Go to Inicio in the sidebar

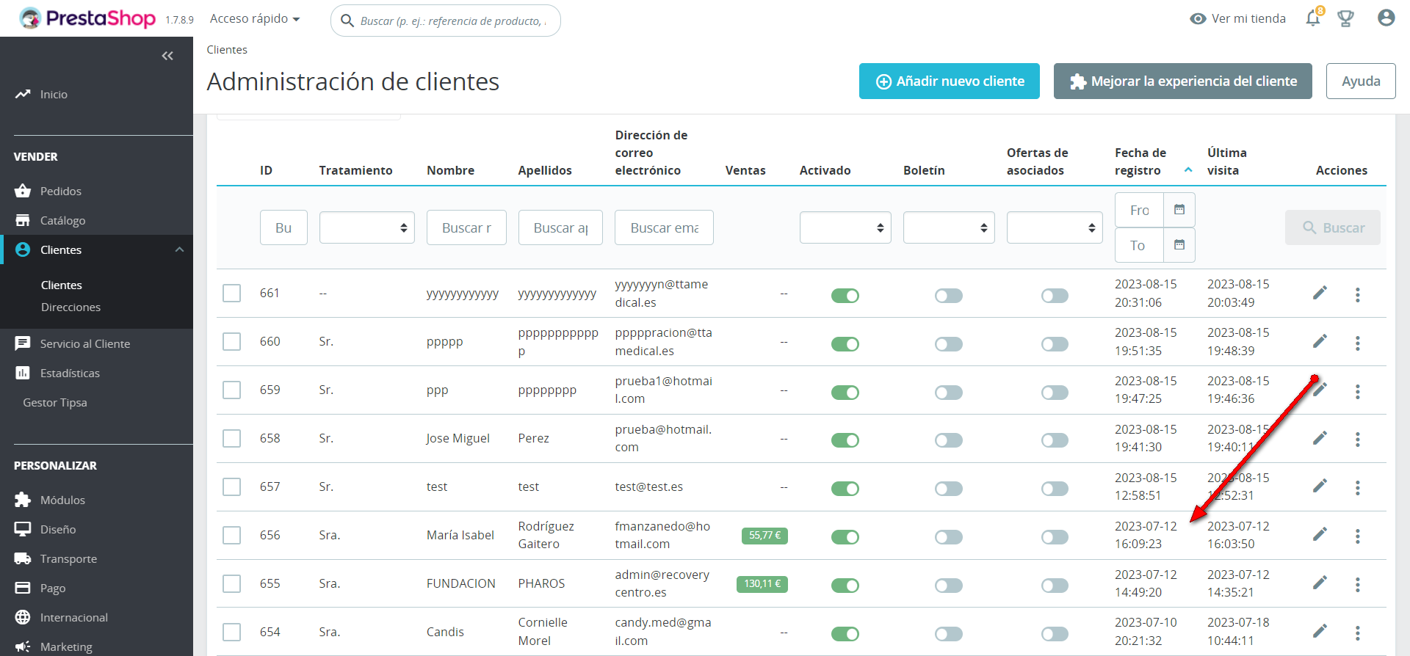click(54, 94)
